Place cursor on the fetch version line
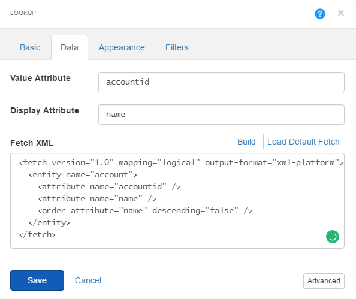Image resolution: width=356 pixels, height=299 pixels. [x=181, y=162]
